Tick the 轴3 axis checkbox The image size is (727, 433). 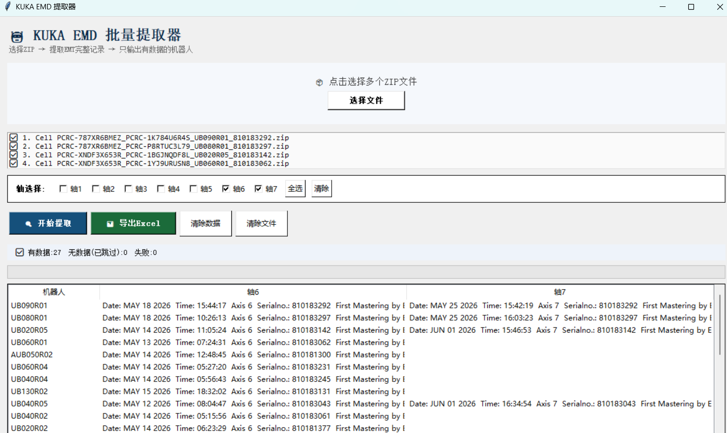point(128,189)
